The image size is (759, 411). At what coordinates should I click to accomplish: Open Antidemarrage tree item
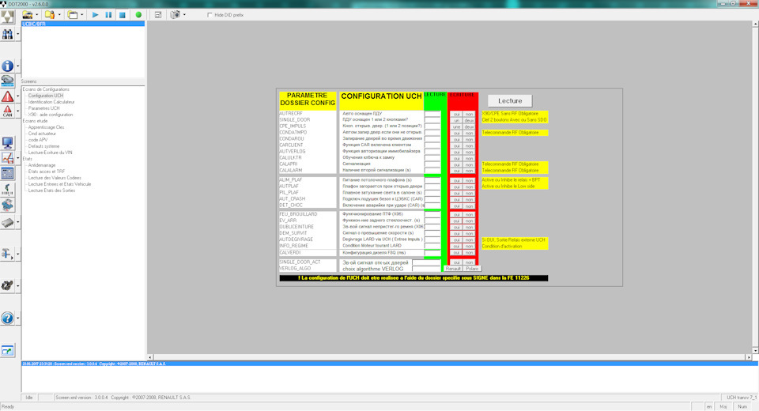coord(42,165)
